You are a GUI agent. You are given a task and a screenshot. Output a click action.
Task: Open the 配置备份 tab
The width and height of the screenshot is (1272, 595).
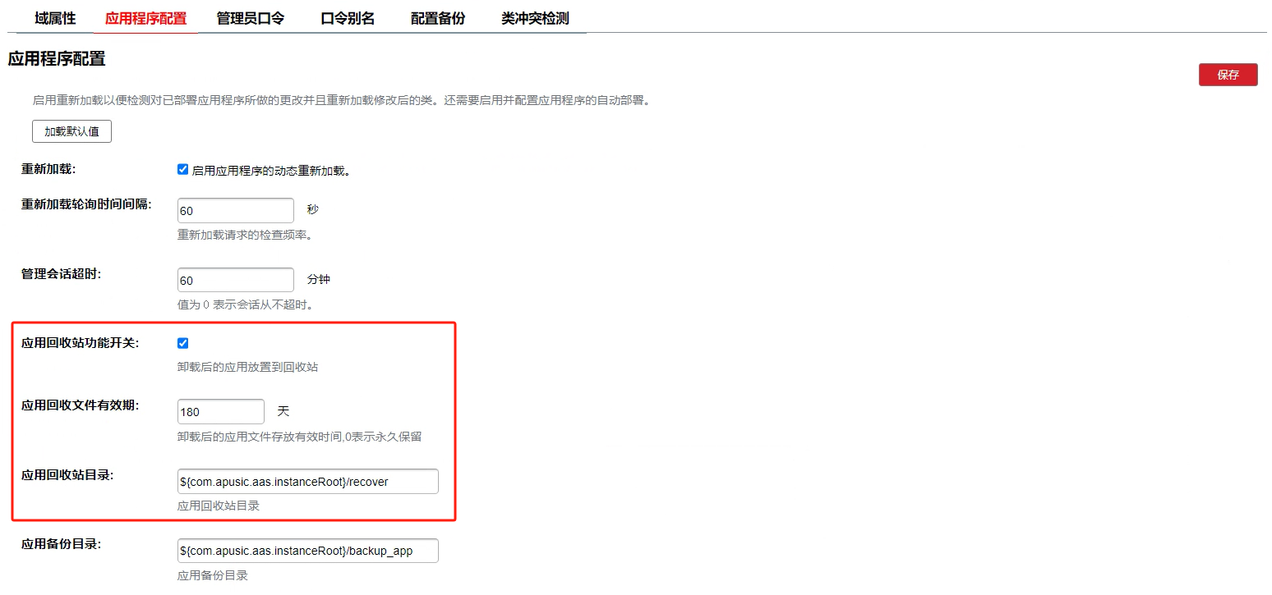(x=438, y=18)
